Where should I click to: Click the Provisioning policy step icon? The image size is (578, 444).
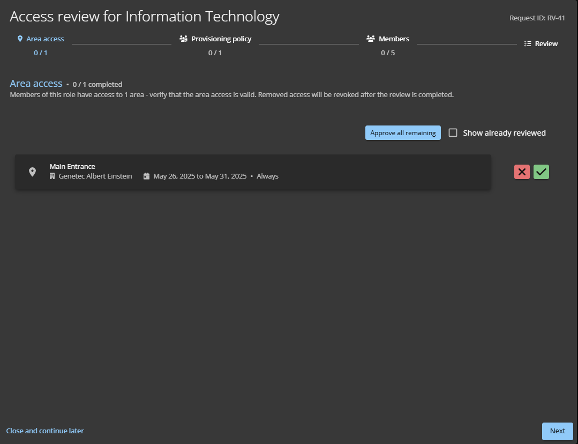(x=184, y=39)
